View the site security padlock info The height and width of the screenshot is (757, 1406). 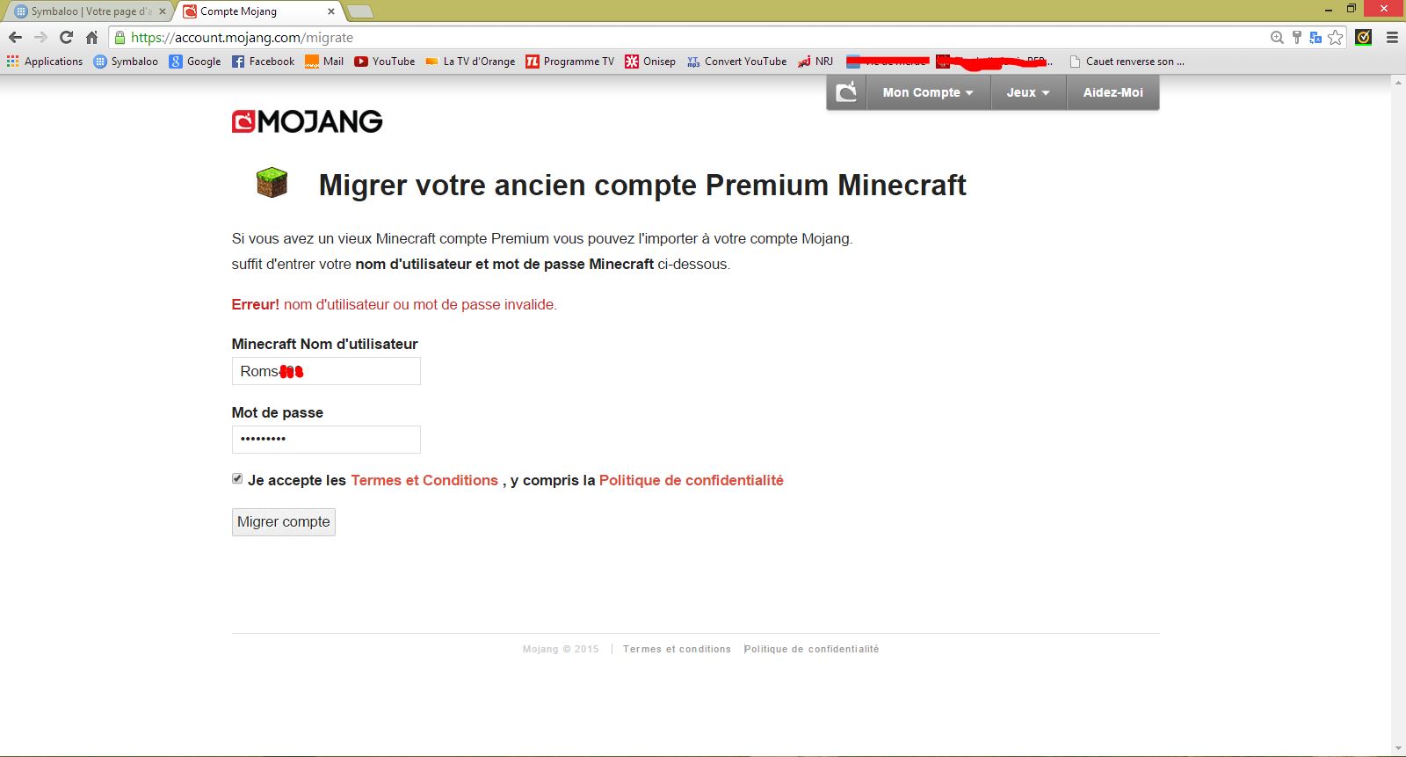point(120,37)
